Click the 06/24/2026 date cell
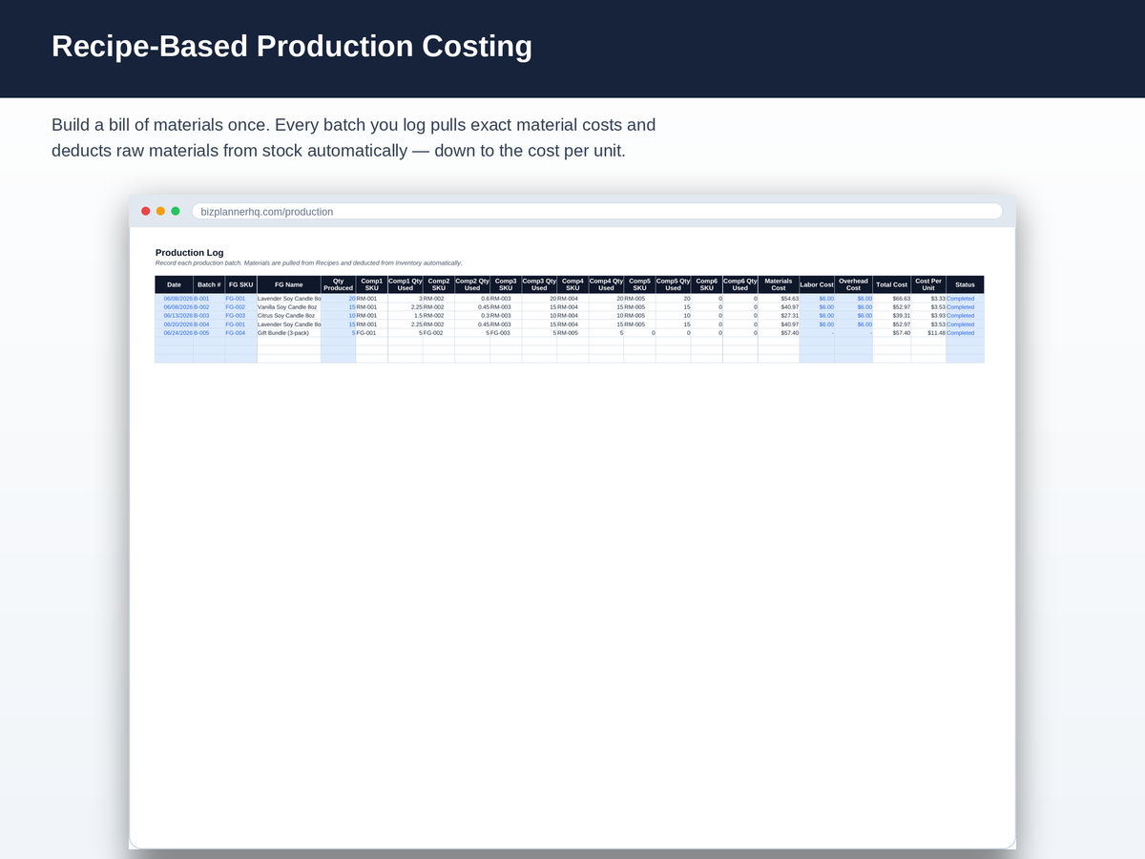 point(174,332)
